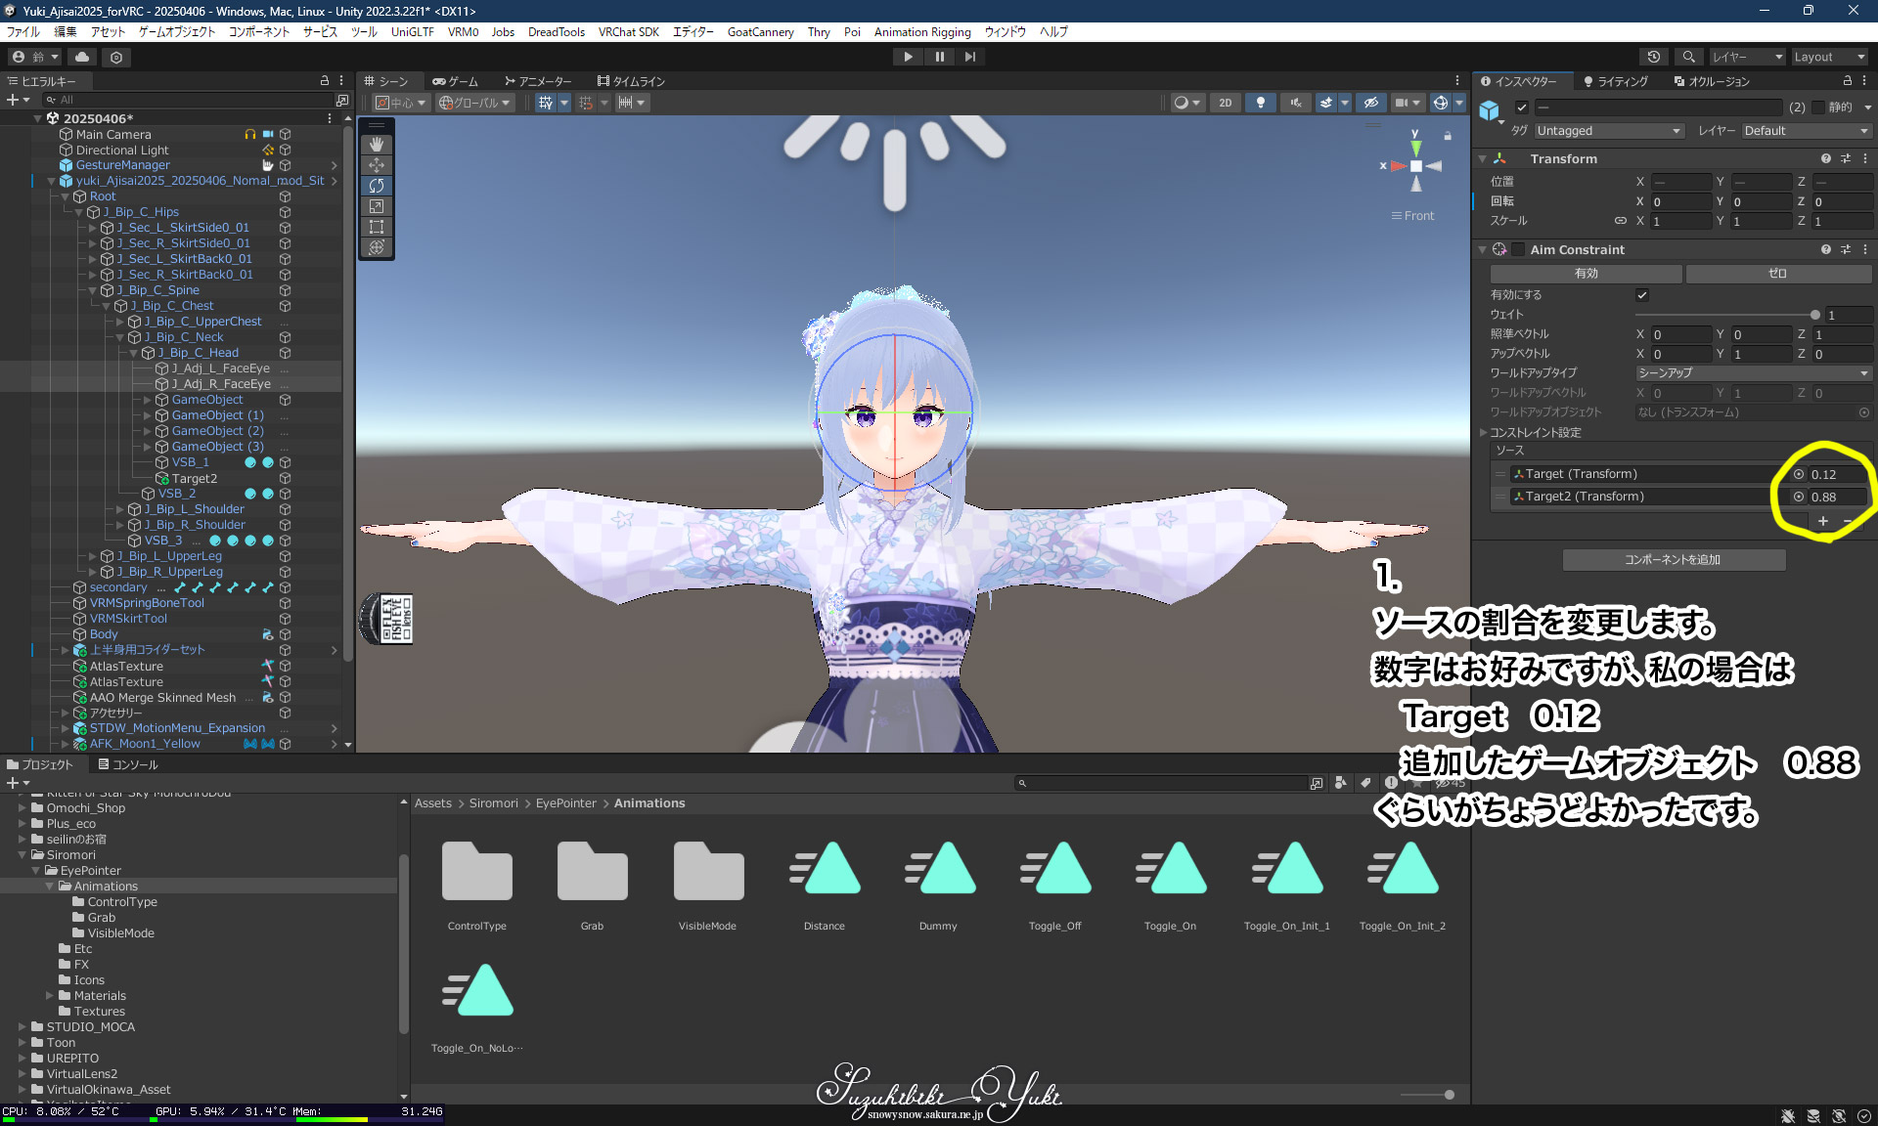Click the ゼロ button in Aim Constraint

click(1777, 274)
